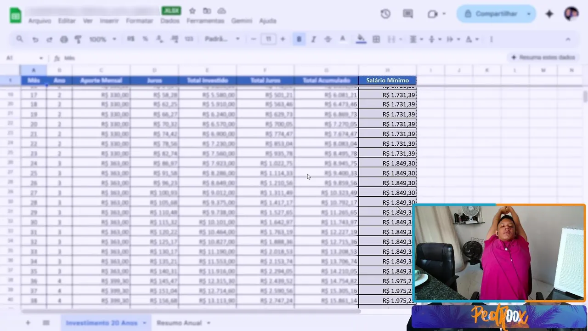Screen dimensions: 588x331
Task: Format the cell as currency R$
Action: tap(131, 39)
